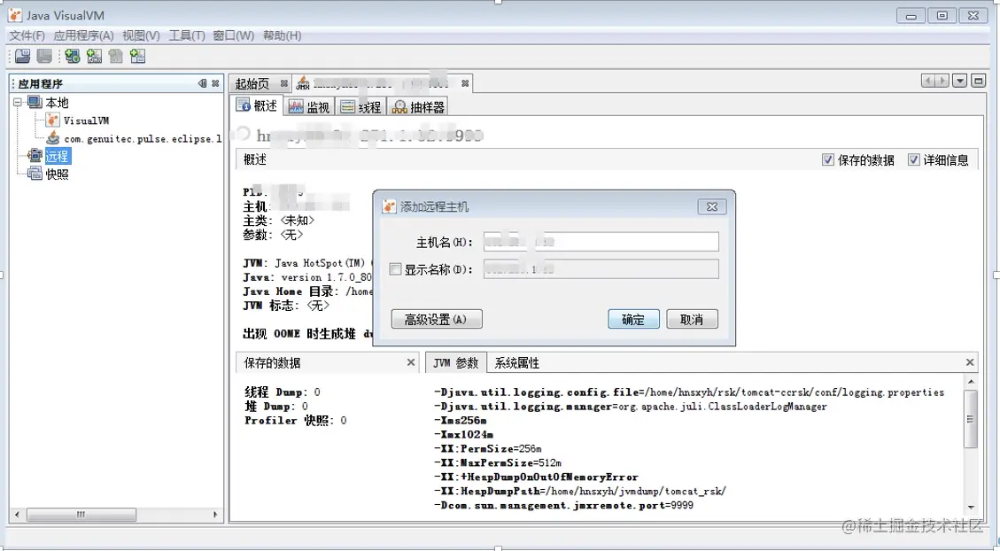Image resolution: width=1000 pixels, height=551 pixels.
Task: Focus the 主机名 input field
Action: (x=601, y=242)
